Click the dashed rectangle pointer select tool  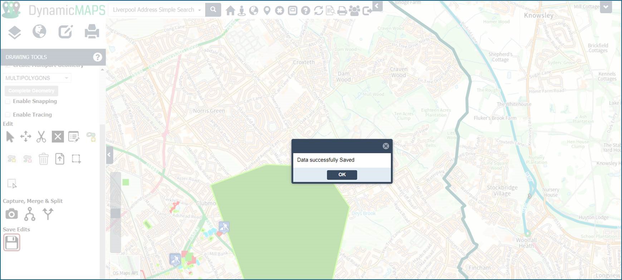click(x=12, y=184)
